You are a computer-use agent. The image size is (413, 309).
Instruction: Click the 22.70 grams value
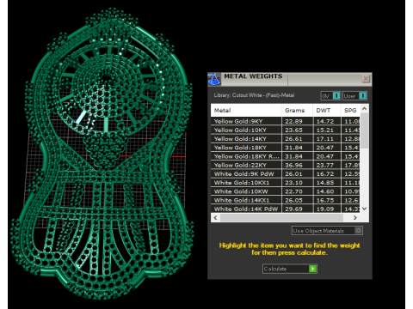tap(293, 191)
